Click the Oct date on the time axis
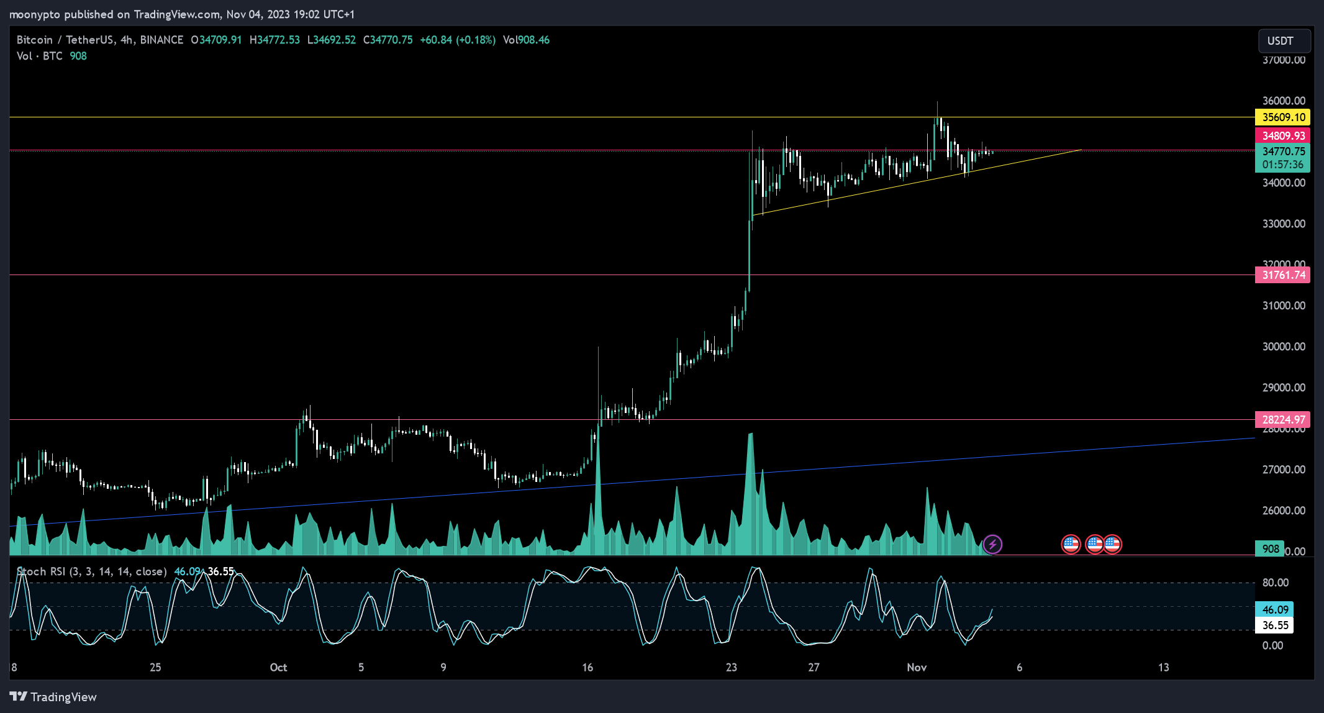This screenshot has height=713, width=1324. pyautogui.click(x=278, y=668)
